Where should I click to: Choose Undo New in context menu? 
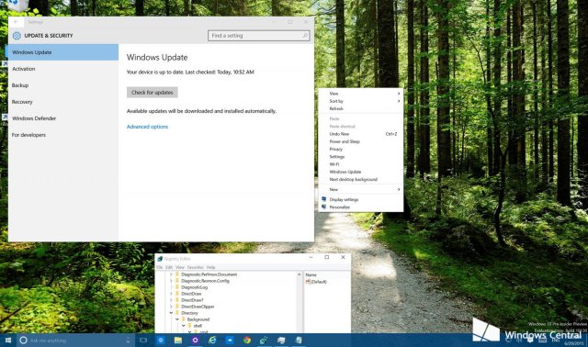[361, 134]
